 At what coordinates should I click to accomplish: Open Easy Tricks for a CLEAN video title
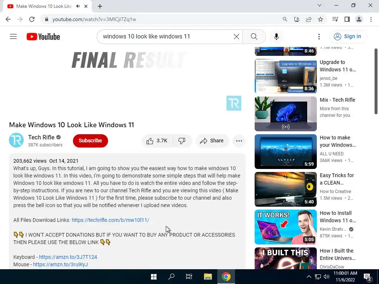337,179
